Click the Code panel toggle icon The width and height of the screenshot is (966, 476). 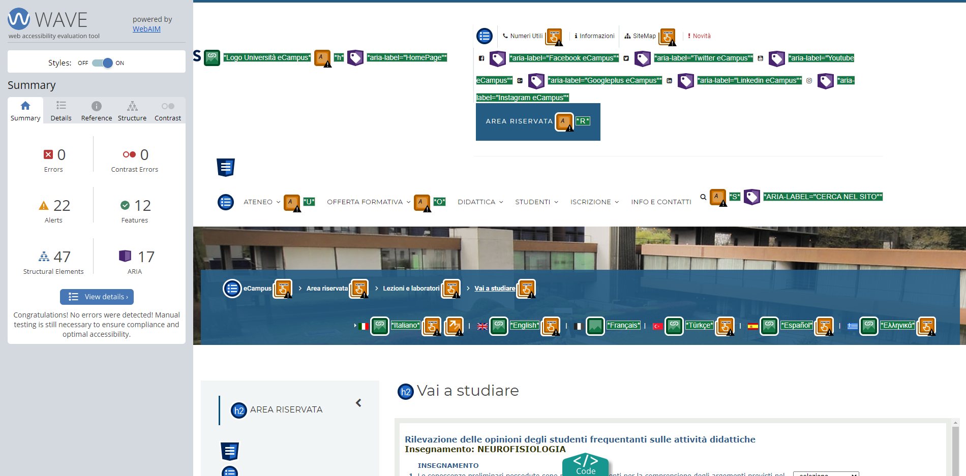click(x=585, y=464)
